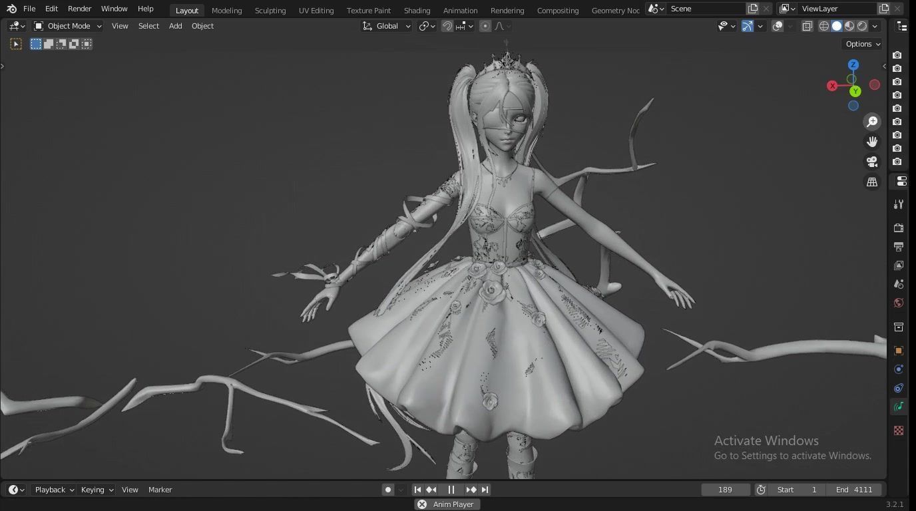Cancel the Anim Player

pyautogui.click(x=422, y=504)
